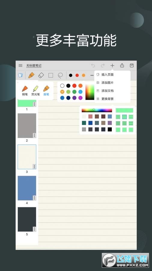Select black in the pen color palette
The image size is (152, 271).
68,86
